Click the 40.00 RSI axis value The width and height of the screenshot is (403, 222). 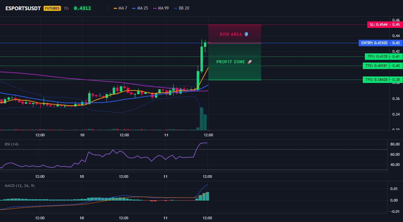click(x=395, y=165)
